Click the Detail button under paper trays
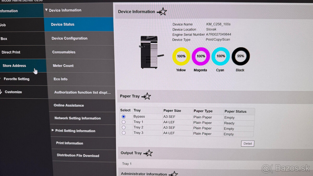 tap(247, 144)
